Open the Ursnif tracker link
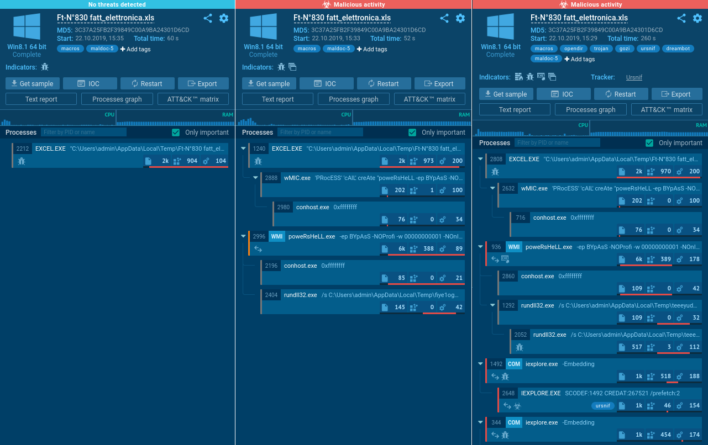 (634, 77)
